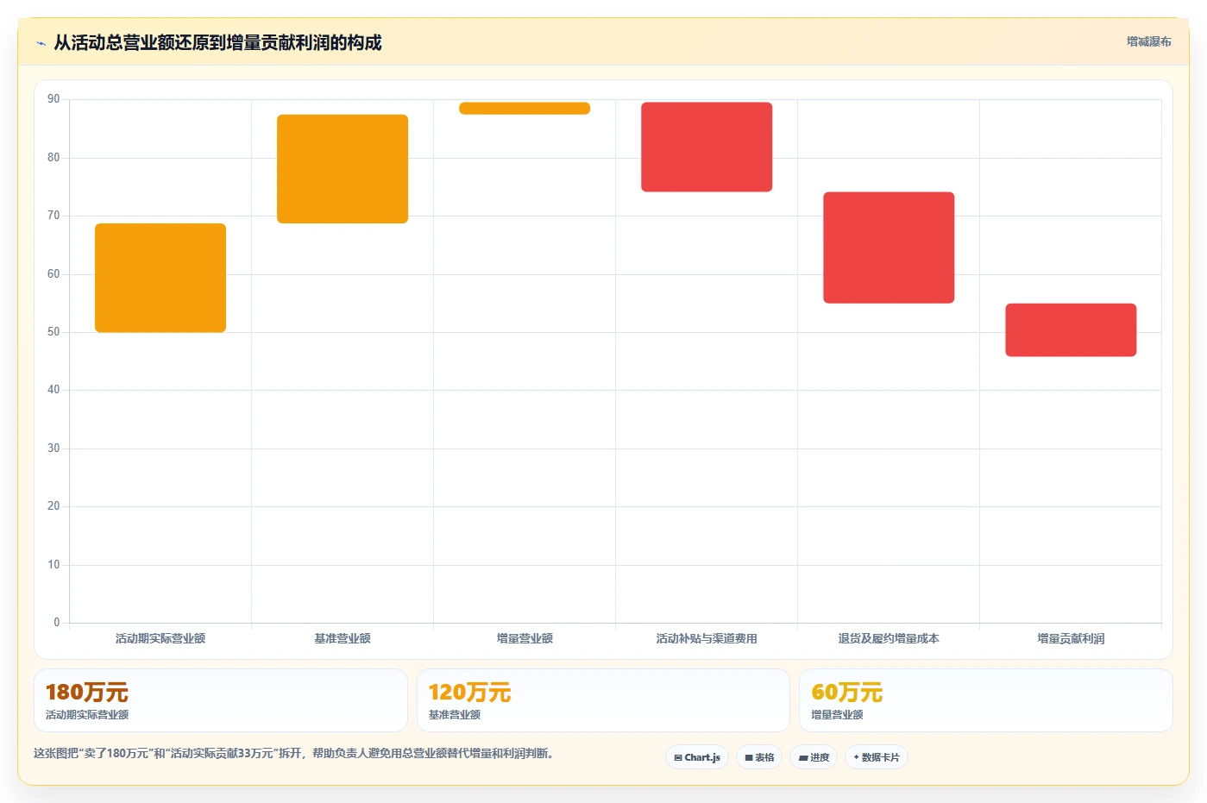
Task: Click the y-axis tick label 50
Action: (53, 332)
